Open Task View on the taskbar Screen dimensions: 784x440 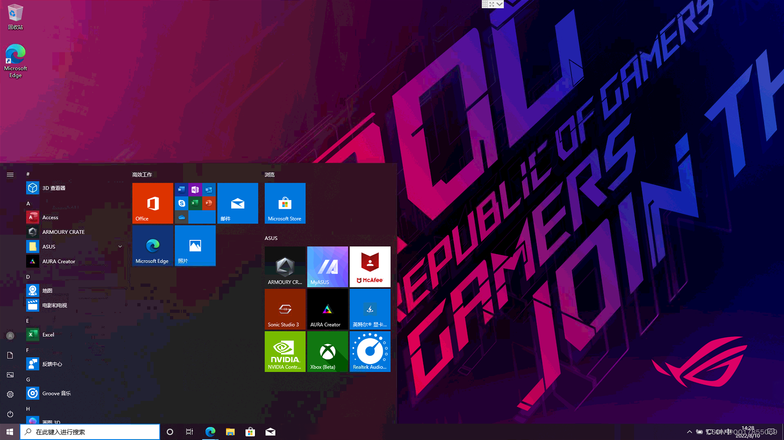(189, 432)
